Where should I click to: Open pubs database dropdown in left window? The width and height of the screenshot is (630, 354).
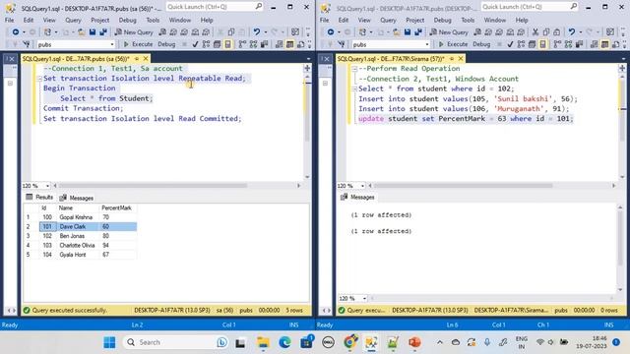coord(112,44)
